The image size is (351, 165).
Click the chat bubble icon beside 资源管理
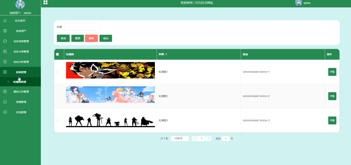coord(5,102)
